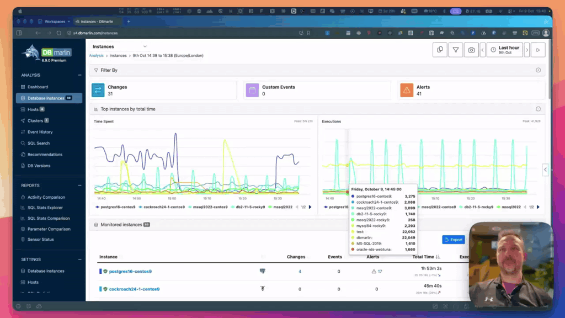Click the DB Versions sidebar icon

23,166
